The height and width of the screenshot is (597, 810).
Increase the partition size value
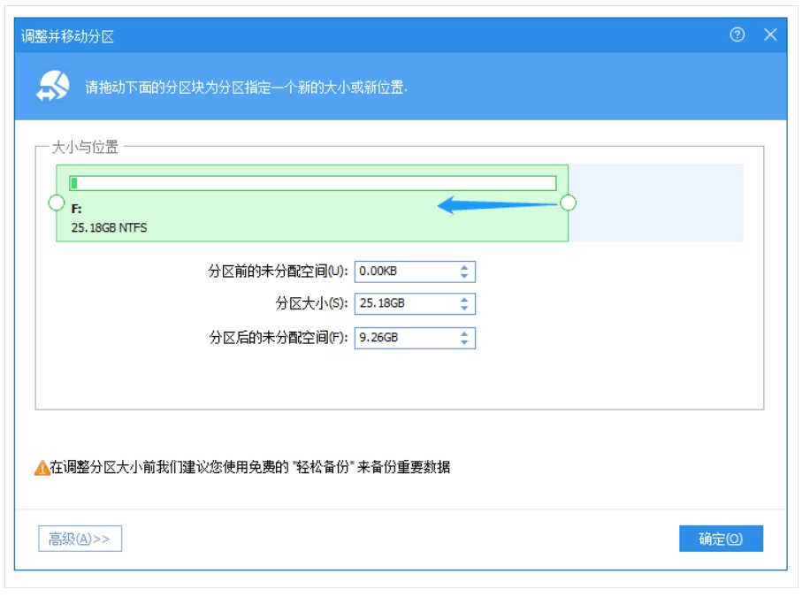pos(464,300)
